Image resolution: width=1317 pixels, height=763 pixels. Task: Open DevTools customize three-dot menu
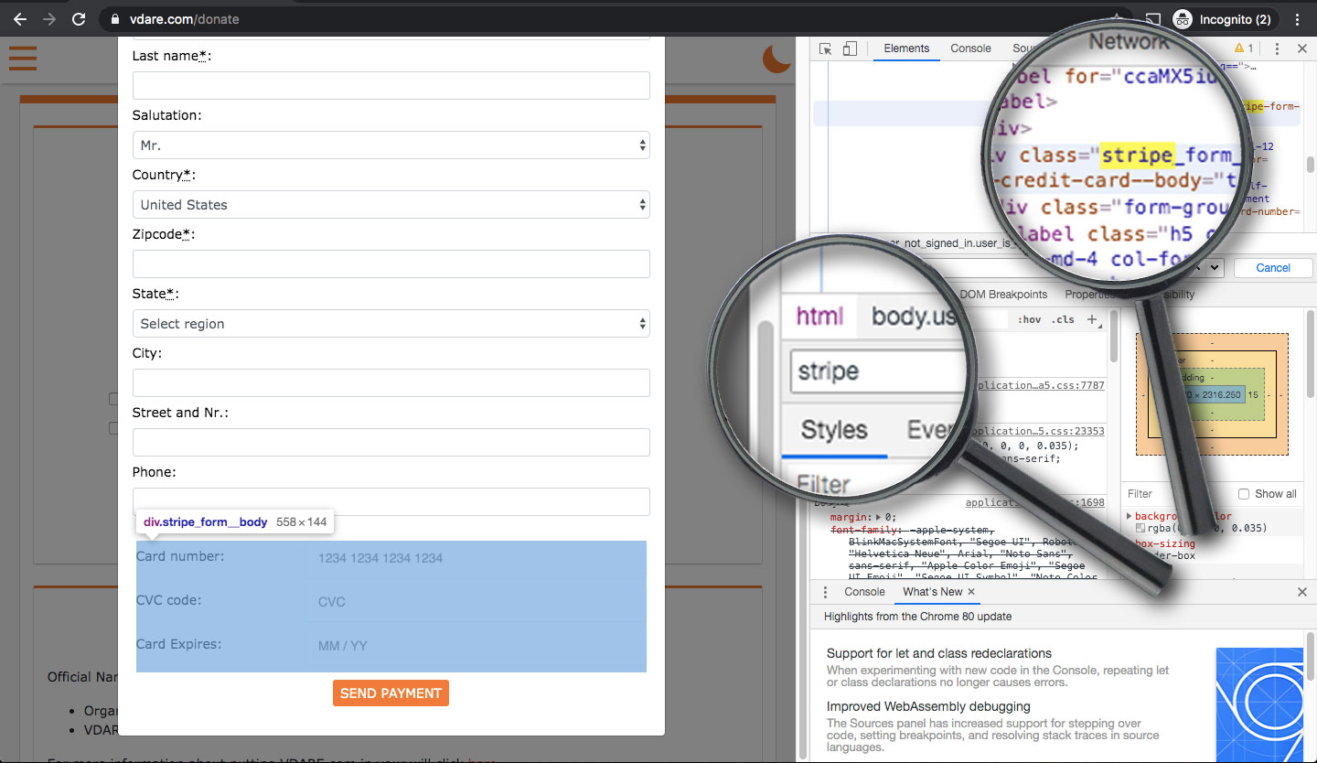click(x=1277, y=48)
